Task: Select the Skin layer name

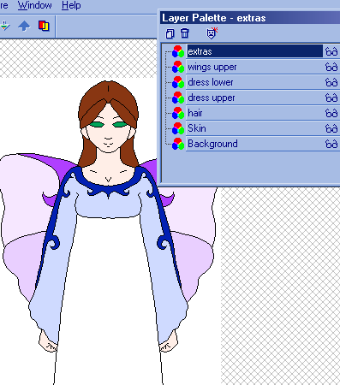Action: coord(197,128)
